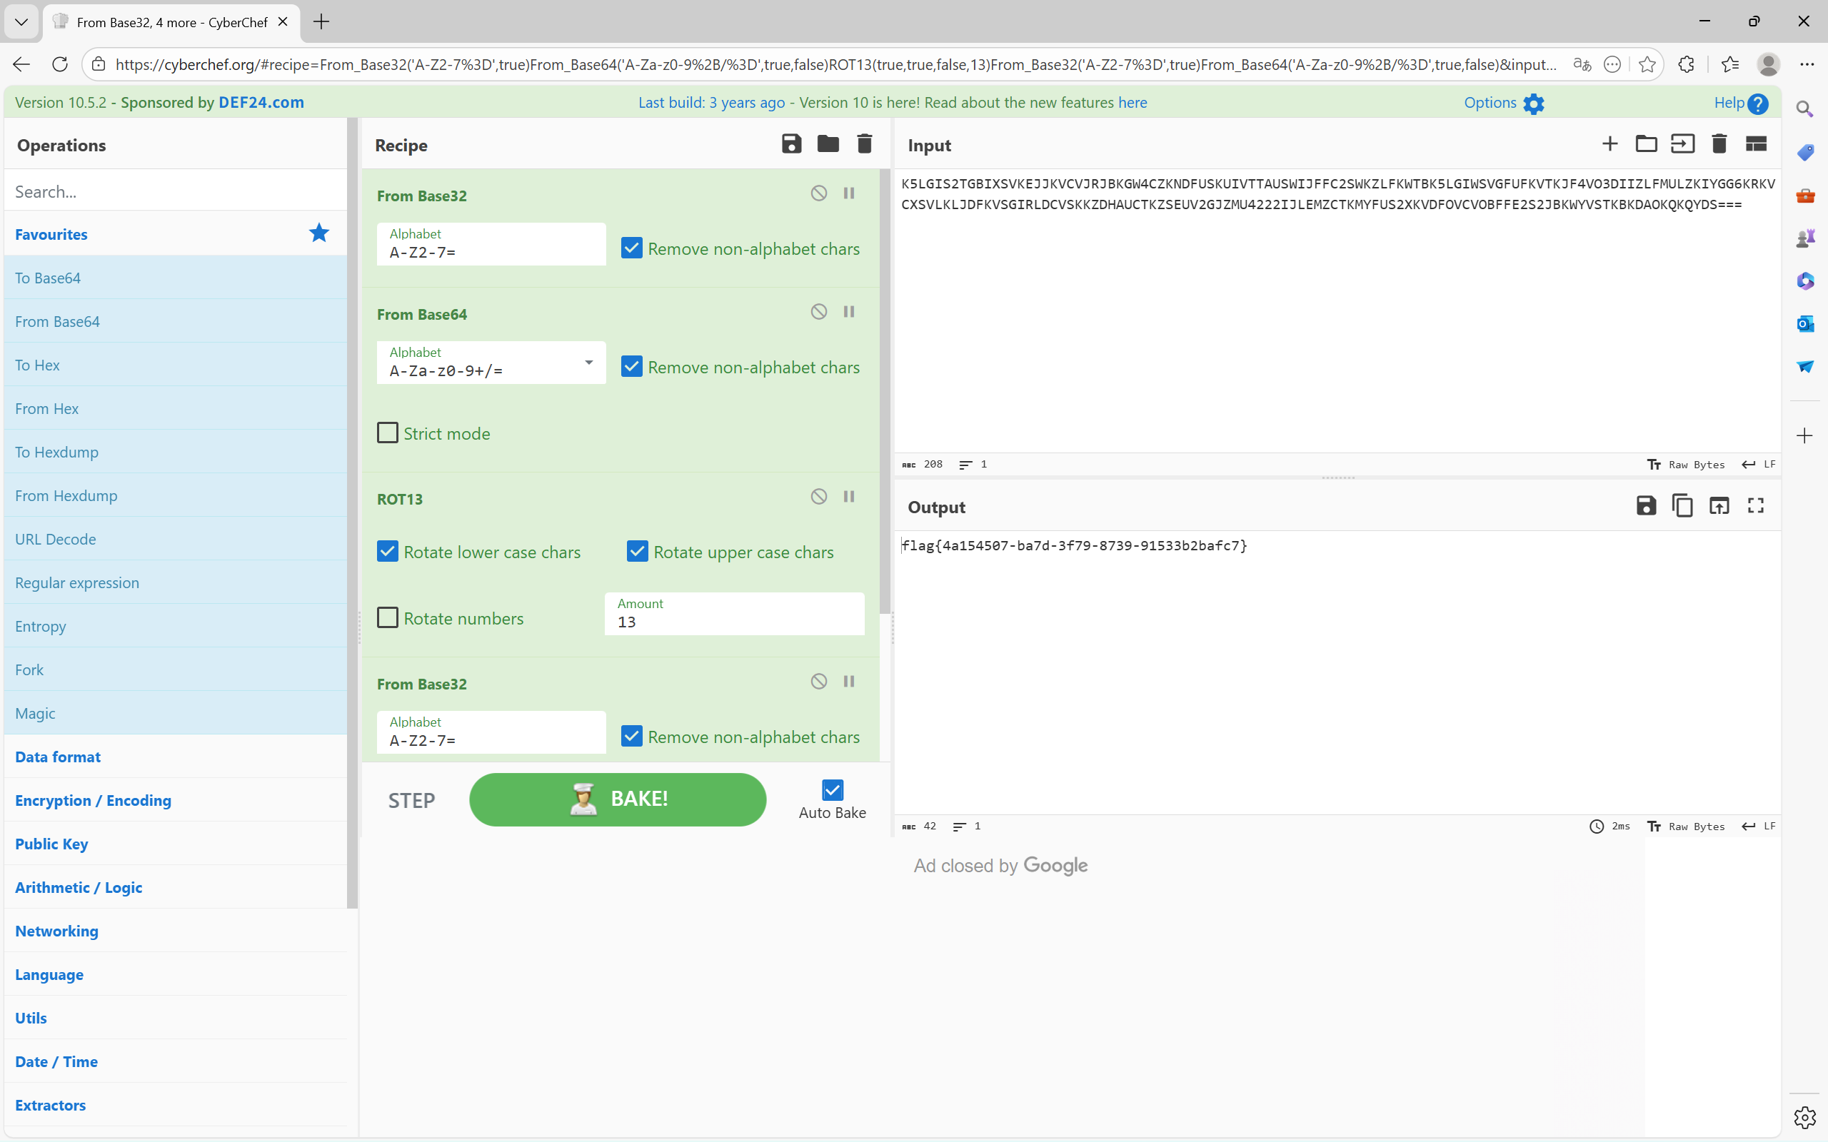
Task: Click the green BAKE! button
Action: coord(617,799)
